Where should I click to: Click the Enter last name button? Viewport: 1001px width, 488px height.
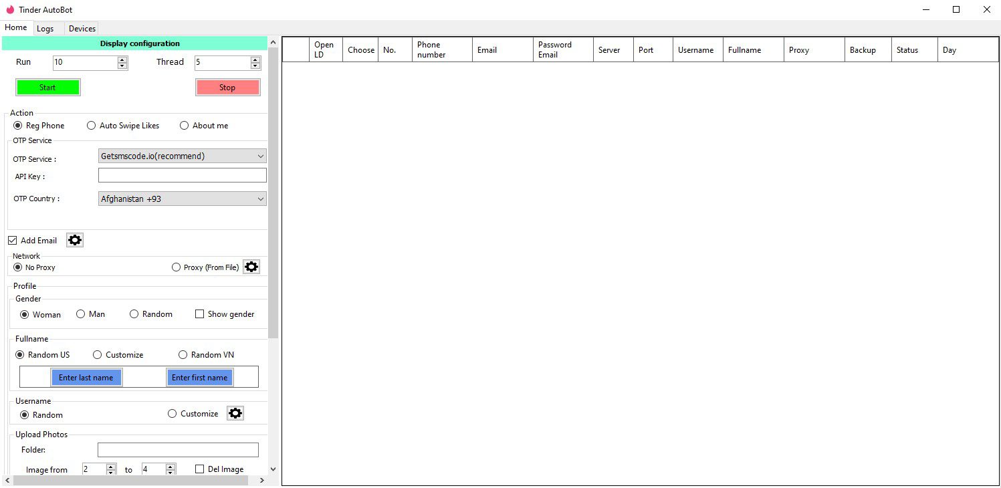click(x=86, y=378)
